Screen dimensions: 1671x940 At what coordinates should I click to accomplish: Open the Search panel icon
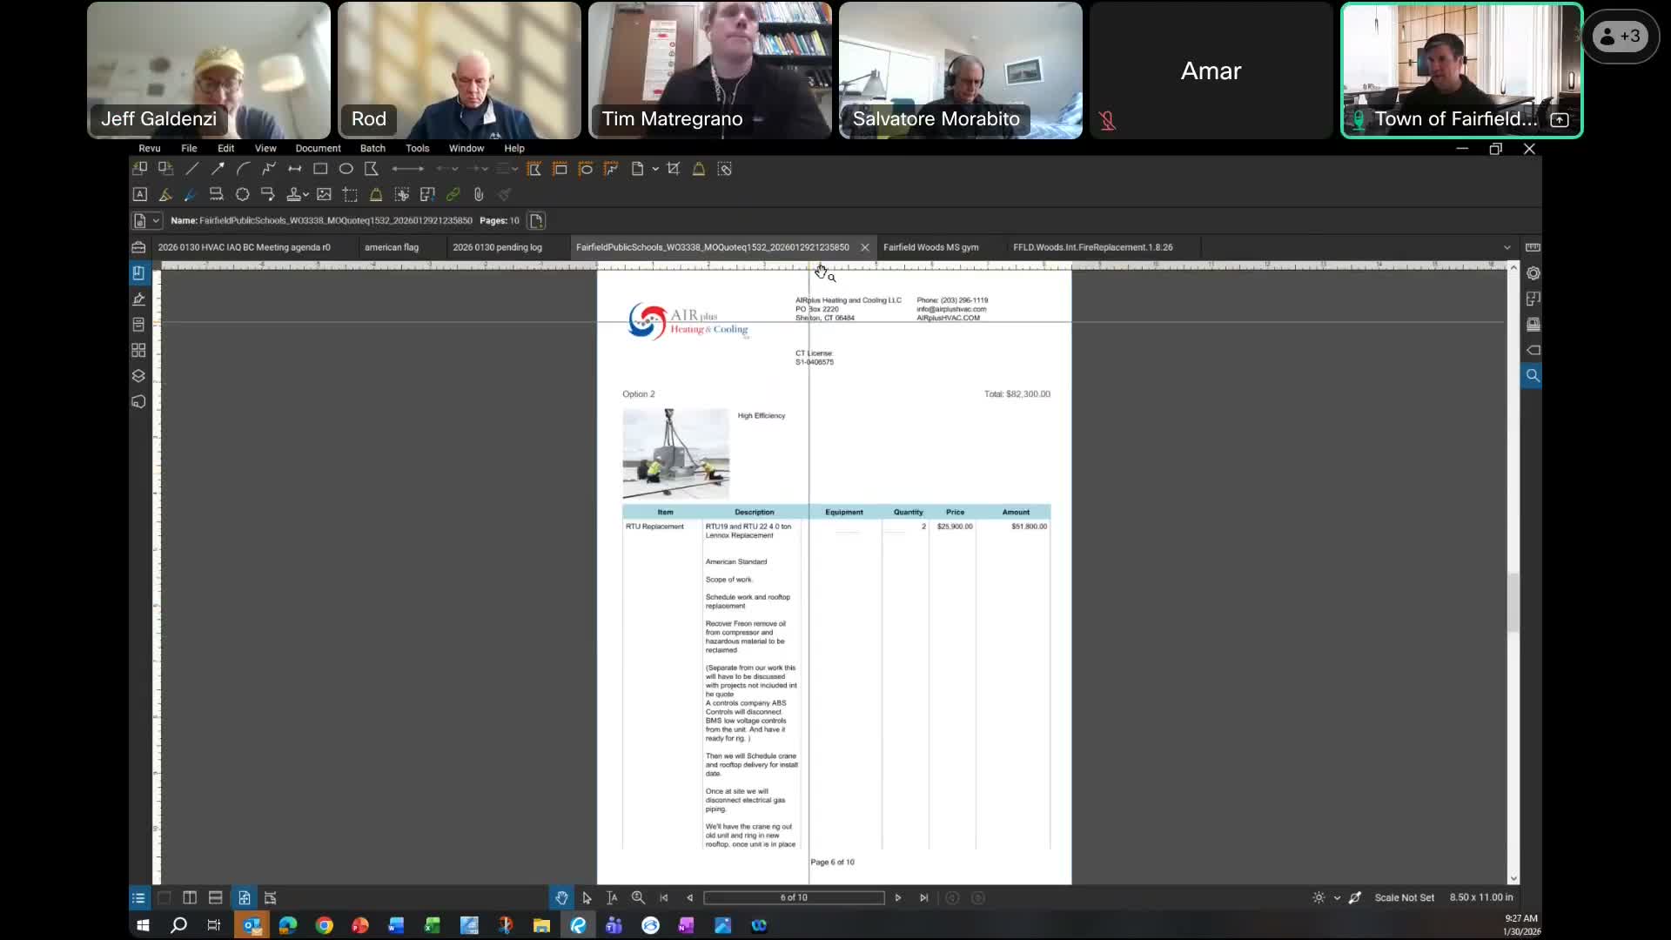pos(1533,376)
